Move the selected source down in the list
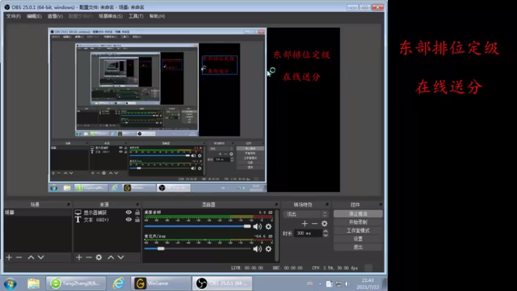This screenshot has height=291, width=517. click(121, 257)
